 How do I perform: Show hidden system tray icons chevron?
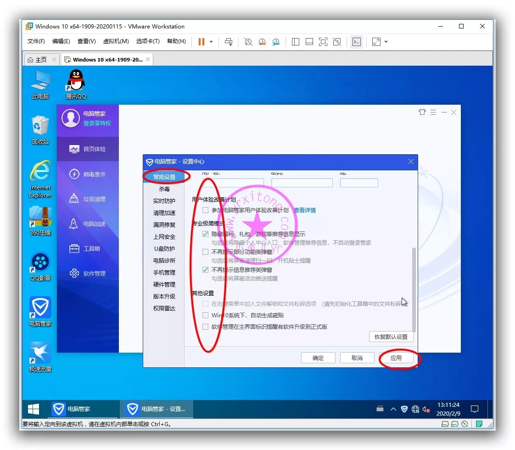click(393, 409)
